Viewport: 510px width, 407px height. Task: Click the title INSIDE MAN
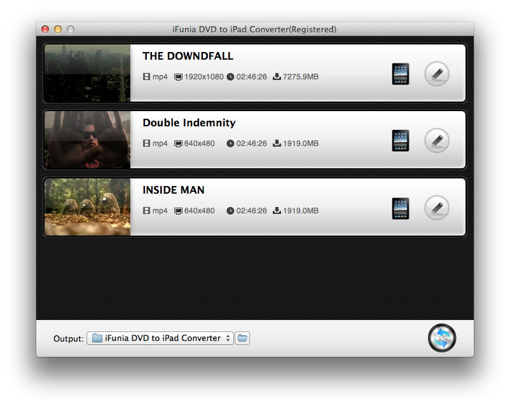pos(174,190)
